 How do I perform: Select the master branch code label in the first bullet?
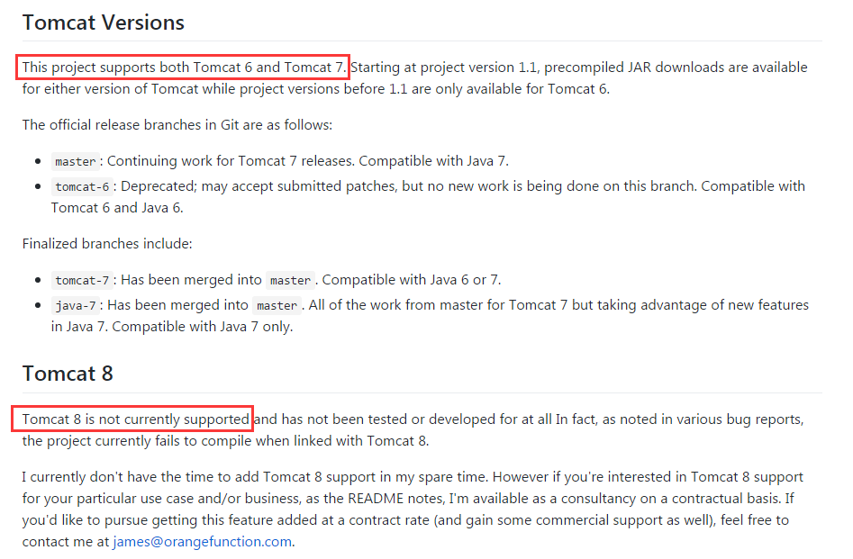[x=76, y=161]
